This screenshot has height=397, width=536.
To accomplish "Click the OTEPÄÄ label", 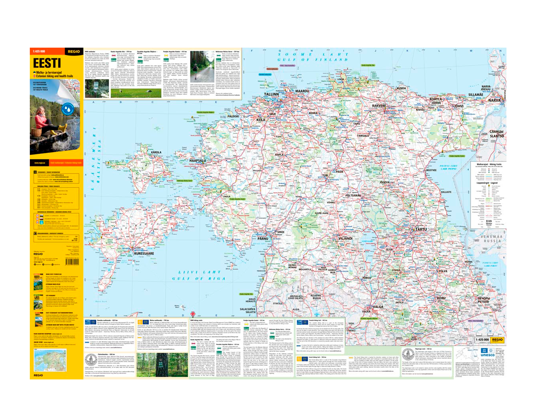I will pos(396,270).
